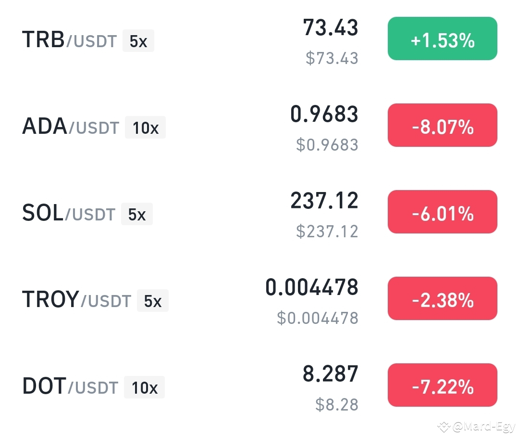
Task: Toggle SOL's -6.01% percentage display
Action: tap(442, 212)
